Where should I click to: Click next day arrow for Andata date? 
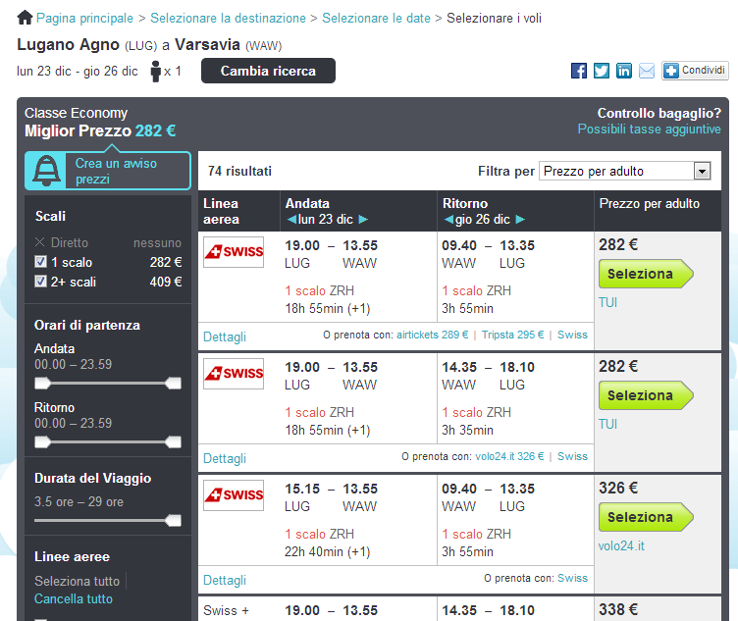coord(363,220)
